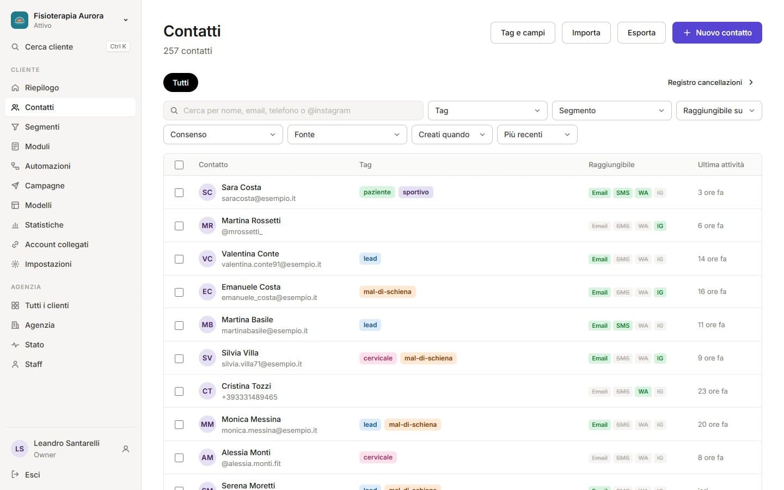Click the SMS badge on Martina Basile's row
This screenshot has width=784, height=490.
[x=623, y=326]
